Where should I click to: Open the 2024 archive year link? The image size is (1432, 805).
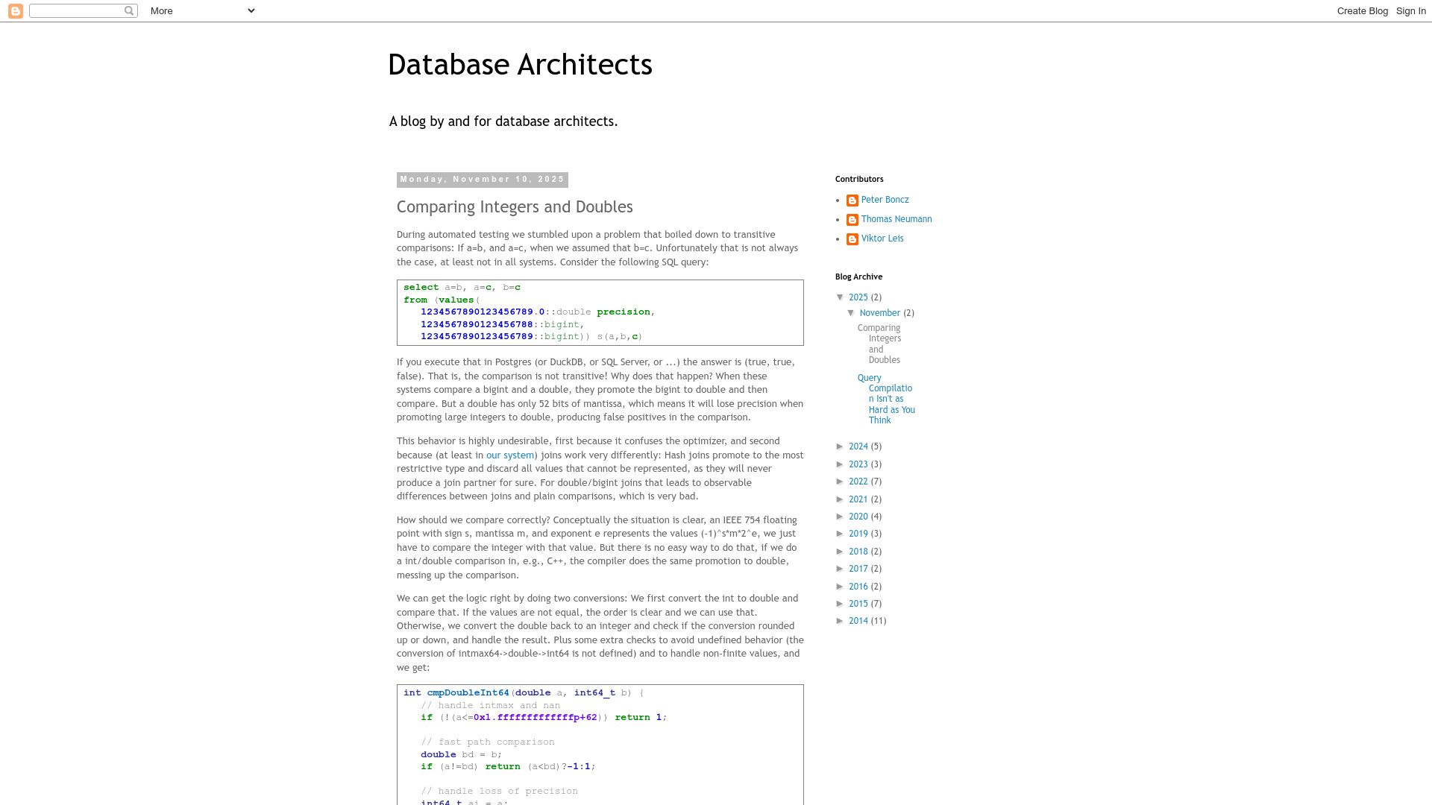pos(858,446)
